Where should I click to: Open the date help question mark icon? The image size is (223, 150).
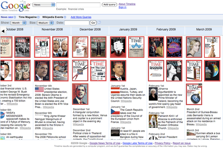click(x=99, y=22)
